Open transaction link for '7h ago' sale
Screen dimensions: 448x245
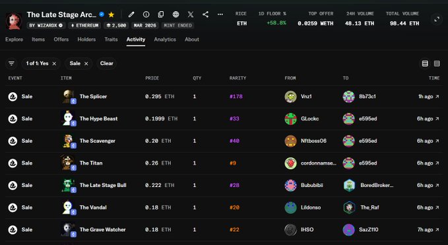(428, 230)
